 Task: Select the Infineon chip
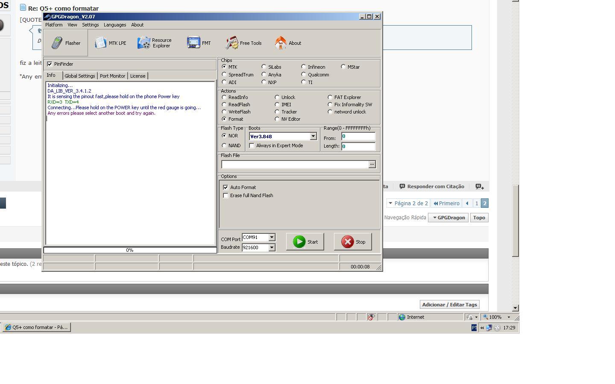click(304, 67)
